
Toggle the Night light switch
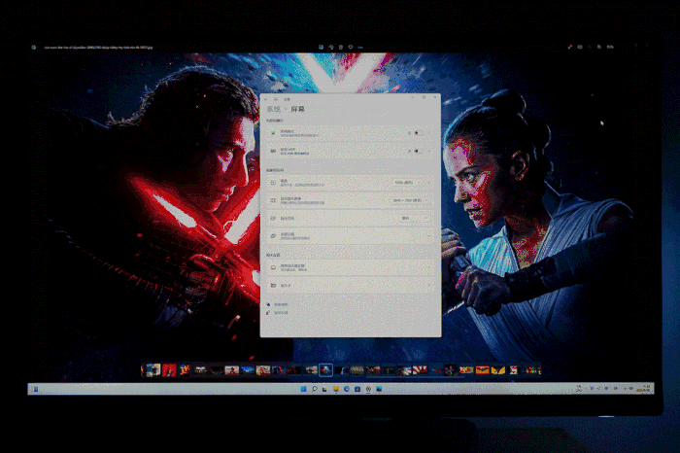click(x=418, y=133)
